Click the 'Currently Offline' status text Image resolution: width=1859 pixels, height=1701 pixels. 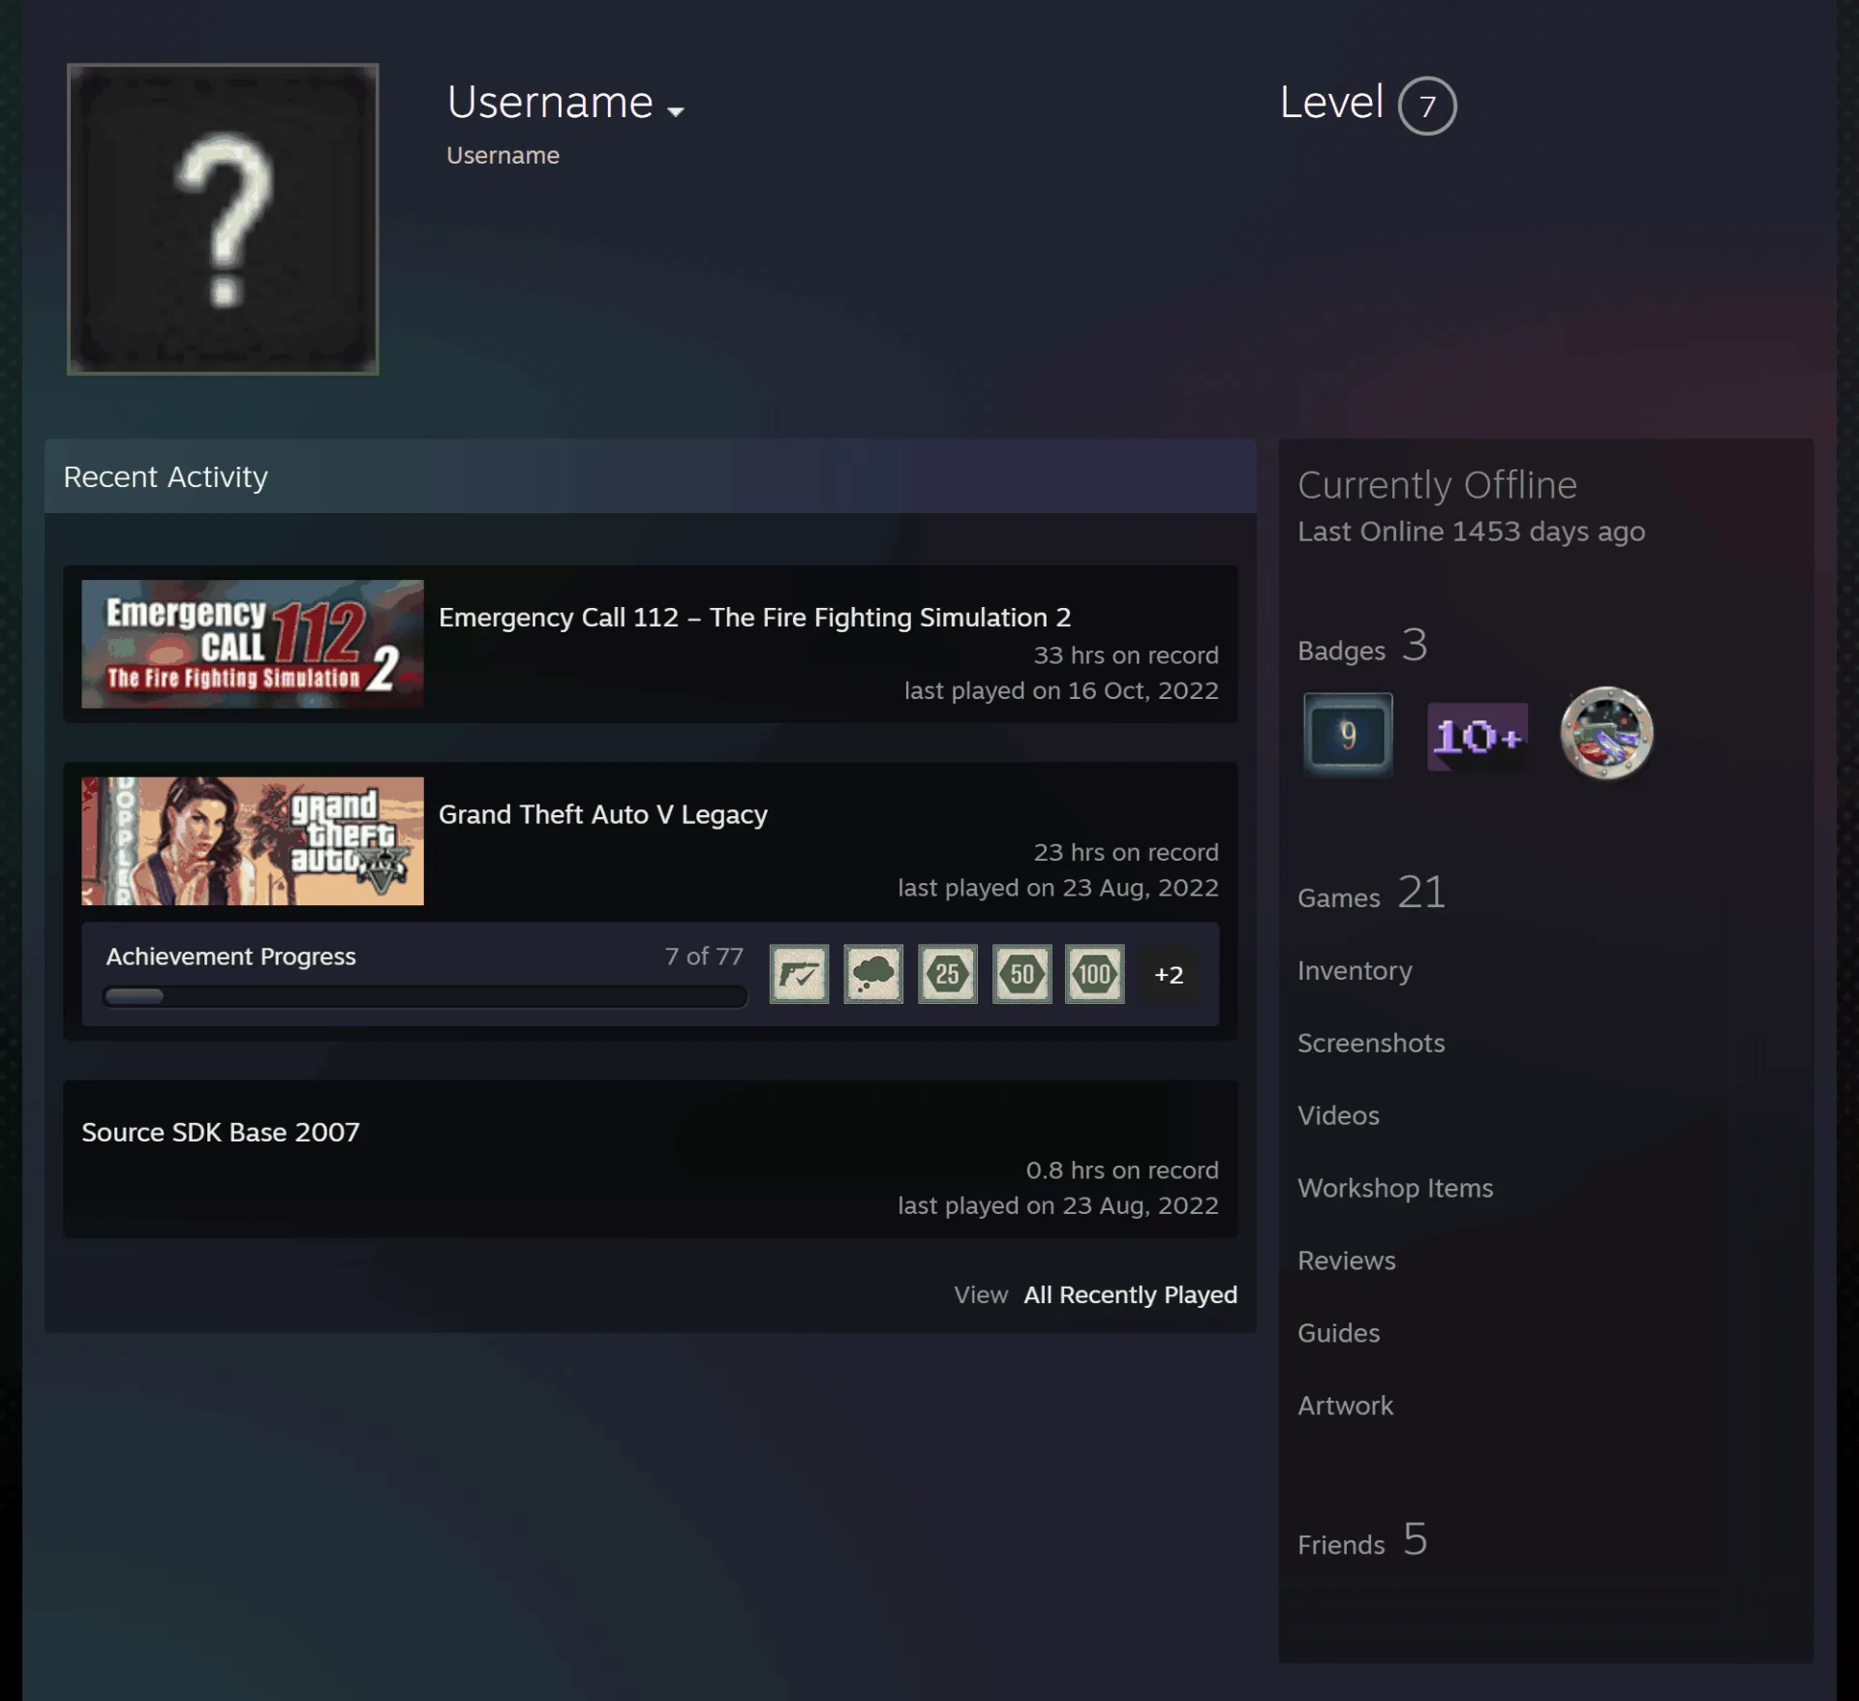1437,485
